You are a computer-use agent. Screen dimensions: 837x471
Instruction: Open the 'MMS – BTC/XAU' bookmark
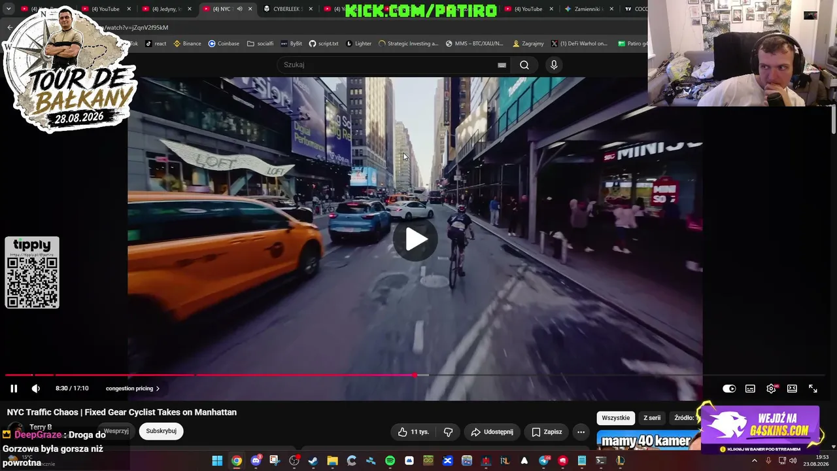click(475, 44)
